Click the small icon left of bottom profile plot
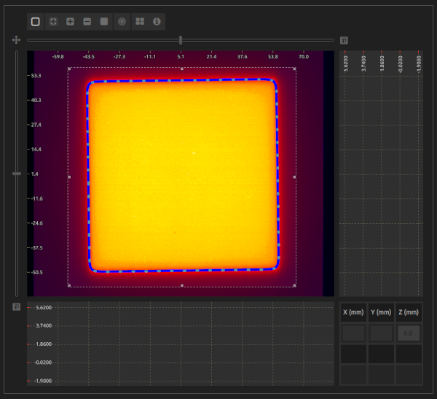The image size is (437, 399). pos(17,307)
